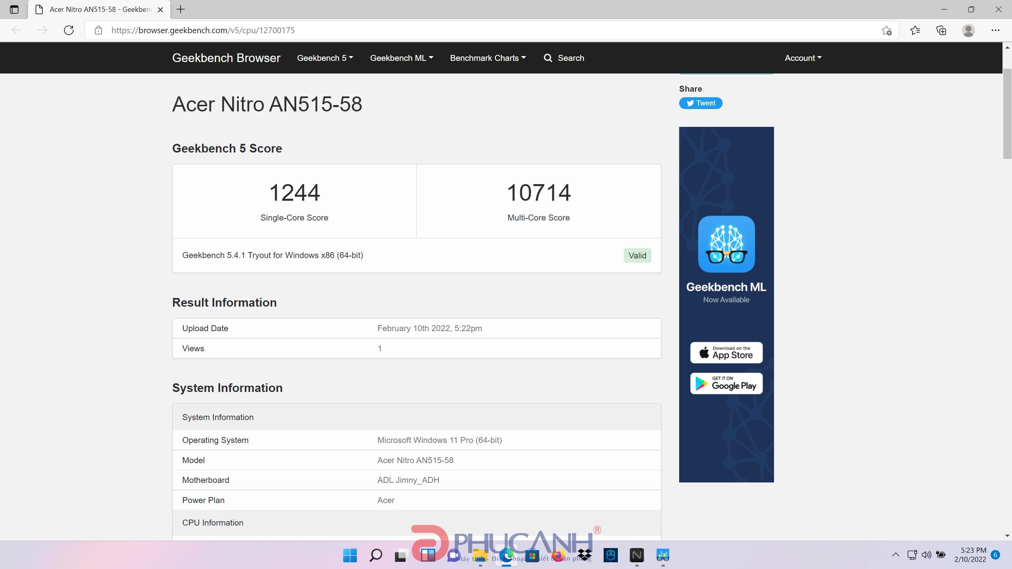
Task: Click the Acer Nitro AN515-58 page heading
Action: (267, 104)
